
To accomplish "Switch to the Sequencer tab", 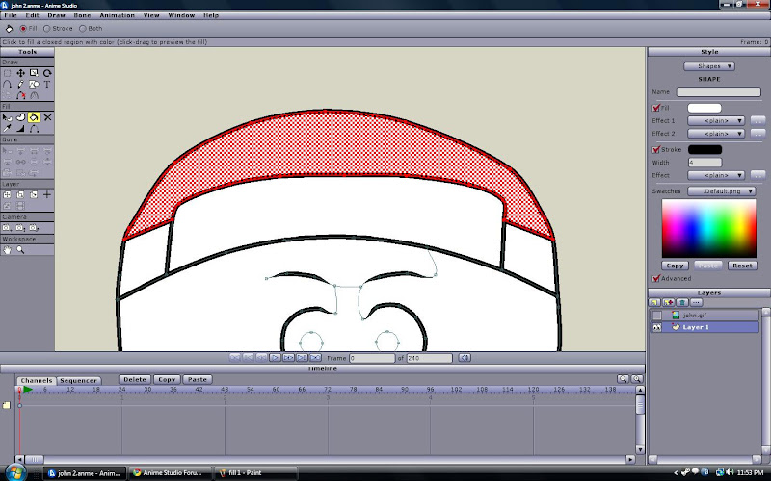I will (78, 380).
